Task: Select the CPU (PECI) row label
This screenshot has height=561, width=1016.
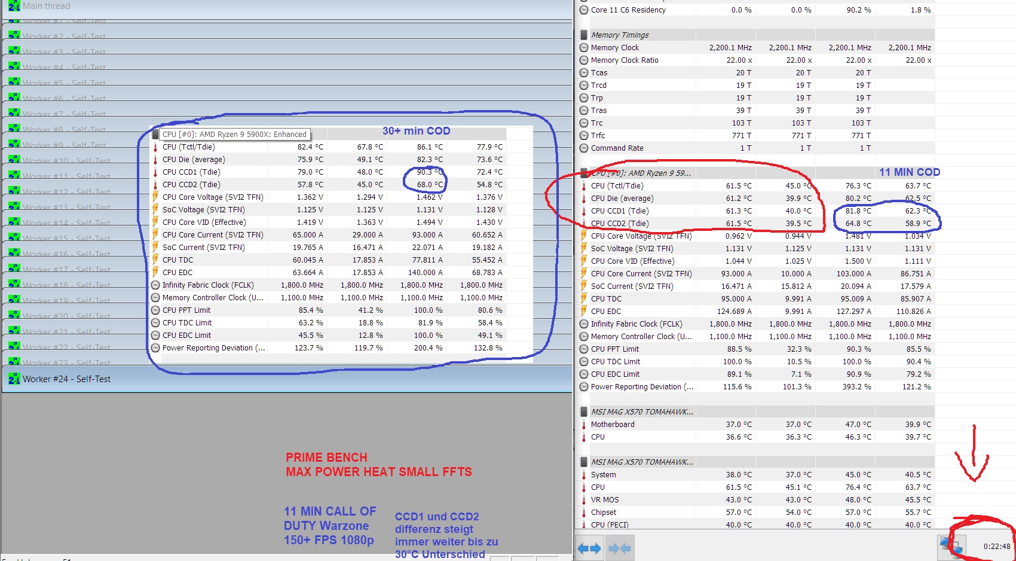Action: [x=610, y=525]
